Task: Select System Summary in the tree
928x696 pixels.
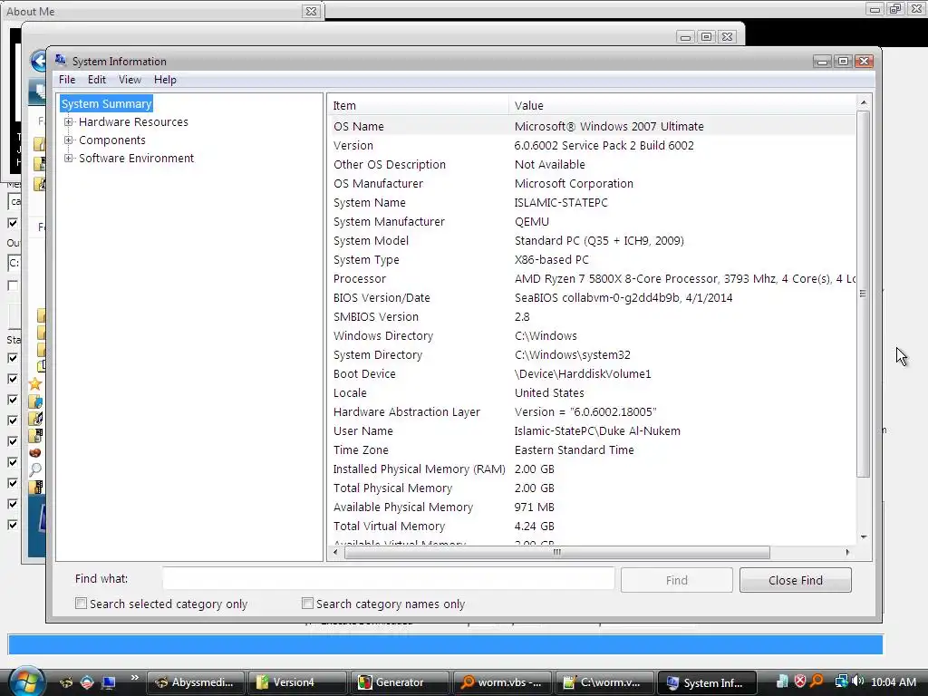Action: [107, 103]
